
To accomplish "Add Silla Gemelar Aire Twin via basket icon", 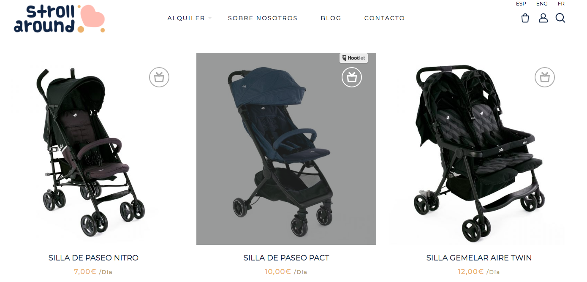I will coord(545,78).
